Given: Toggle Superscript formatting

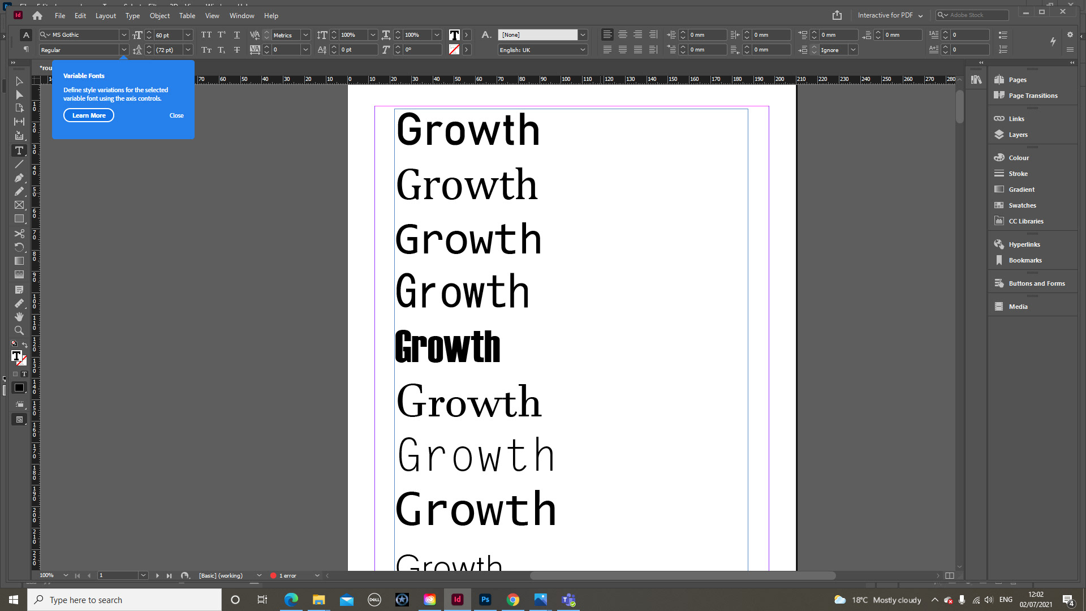Looking at the screenshot, I should pos(222,35).
